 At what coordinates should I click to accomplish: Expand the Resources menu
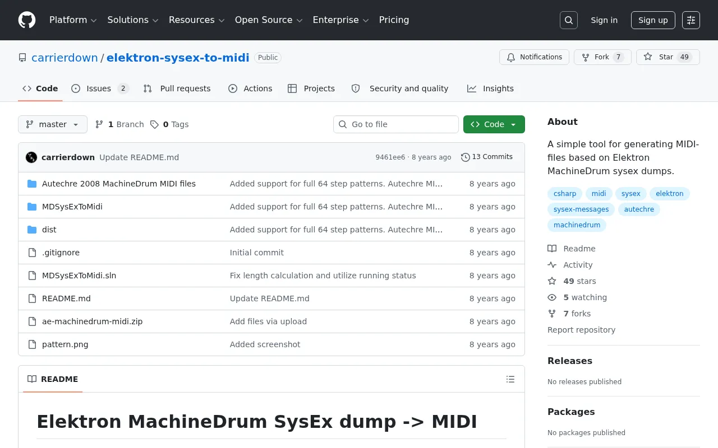point(196,20)
